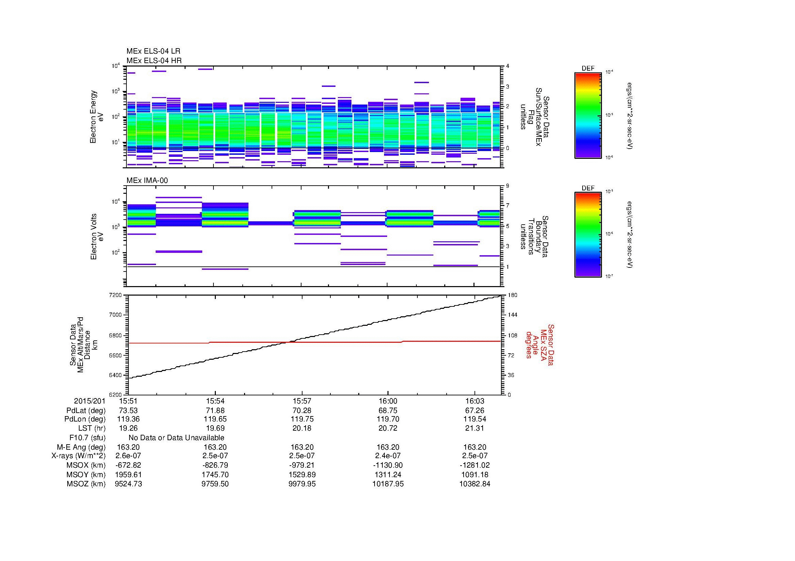The width and height of the screenshot is (795, 561).
Task: Click MSOY value 1745.70
Action: [x=215, y=475]
